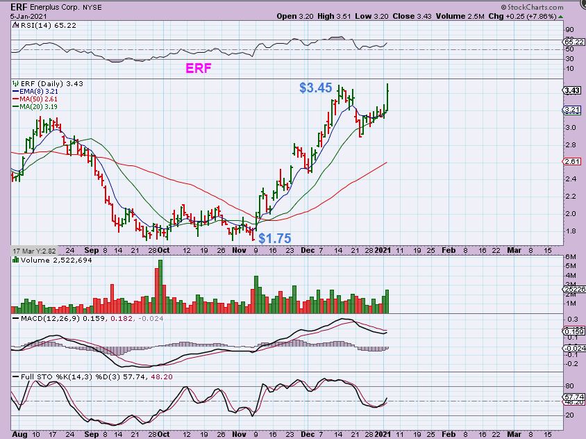This screenshot has width=586, height=439.
Task: Click the '0.3' level on the MACD axis
Action: (573, 320)
